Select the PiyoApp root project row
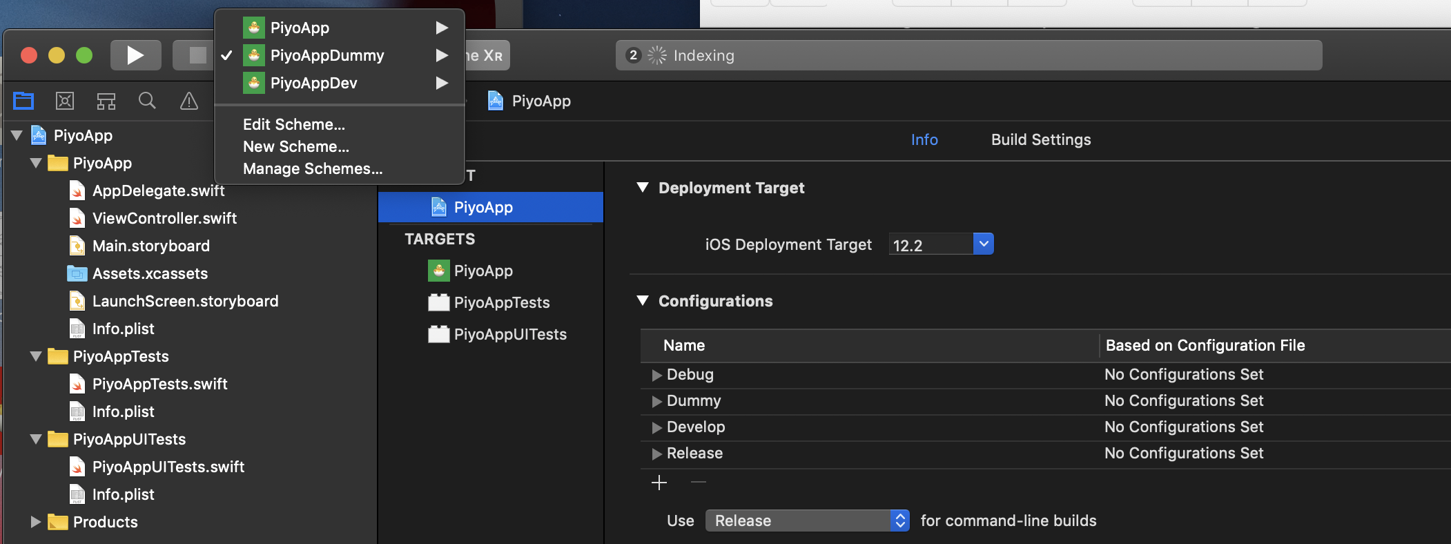Image resolution: width=1451 pixels, height=544 pixels. coord(189,135)
